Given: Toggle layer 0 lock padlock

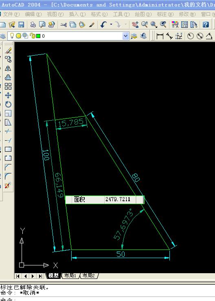Looking at the screenshot, I should point(33,36).
